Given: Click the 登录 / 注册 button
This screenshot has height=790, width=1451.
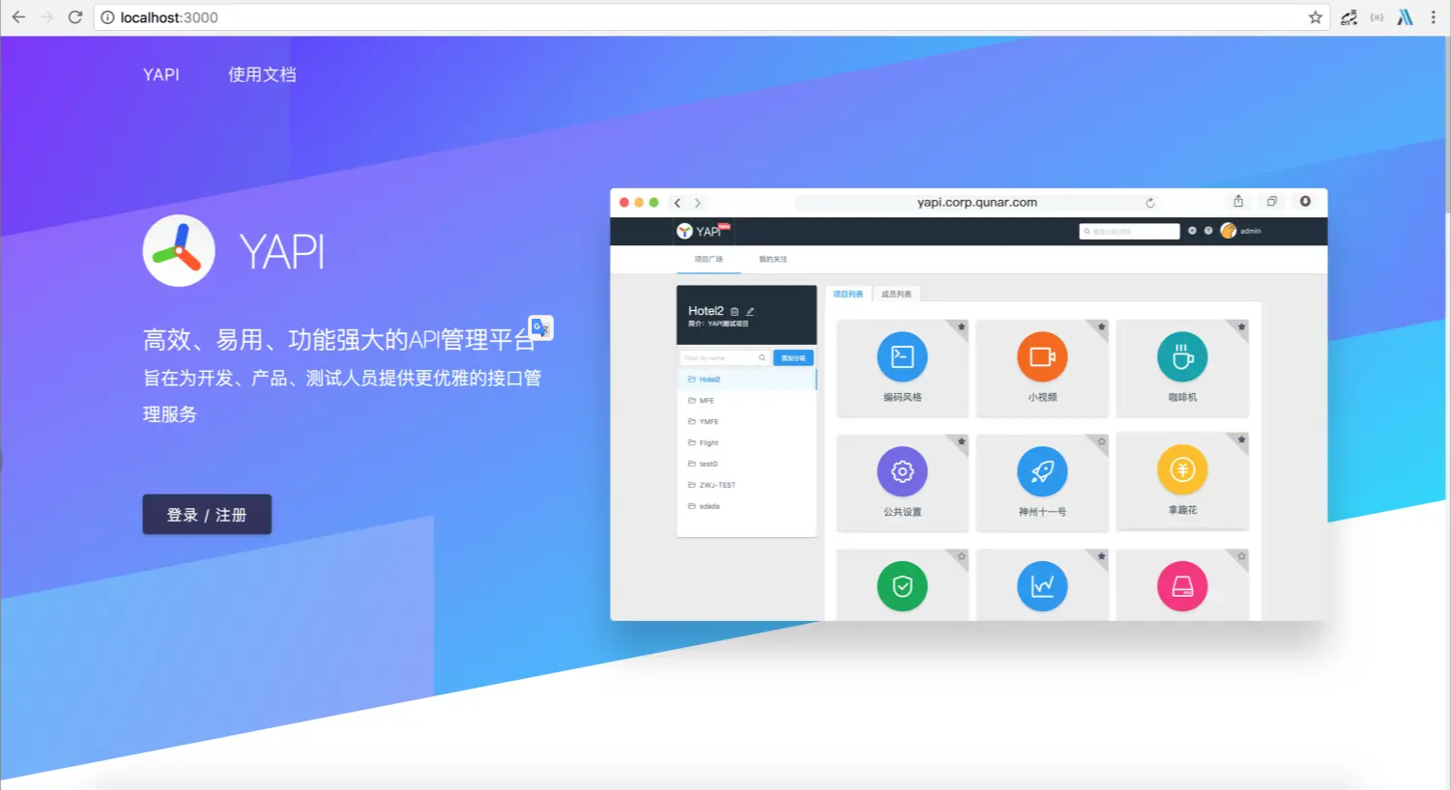Looking at the screenshot, I should 207,514.
